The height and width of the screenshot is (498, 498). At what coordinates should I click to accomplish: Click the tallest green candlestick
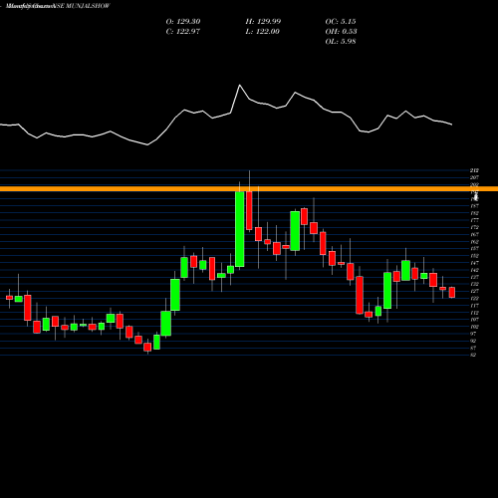pos(240,229)
